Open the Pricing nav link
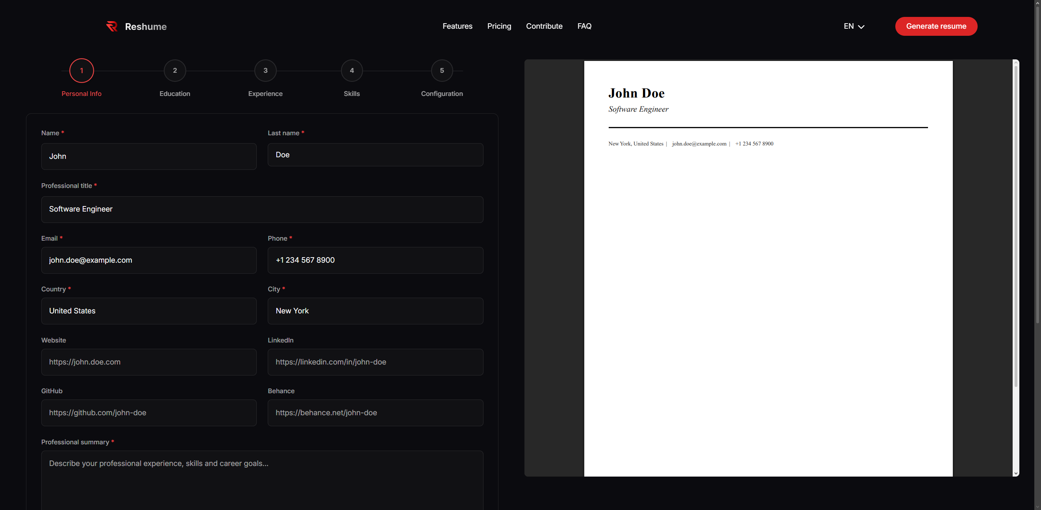The image size is (1041, 510). click(499, 26)
